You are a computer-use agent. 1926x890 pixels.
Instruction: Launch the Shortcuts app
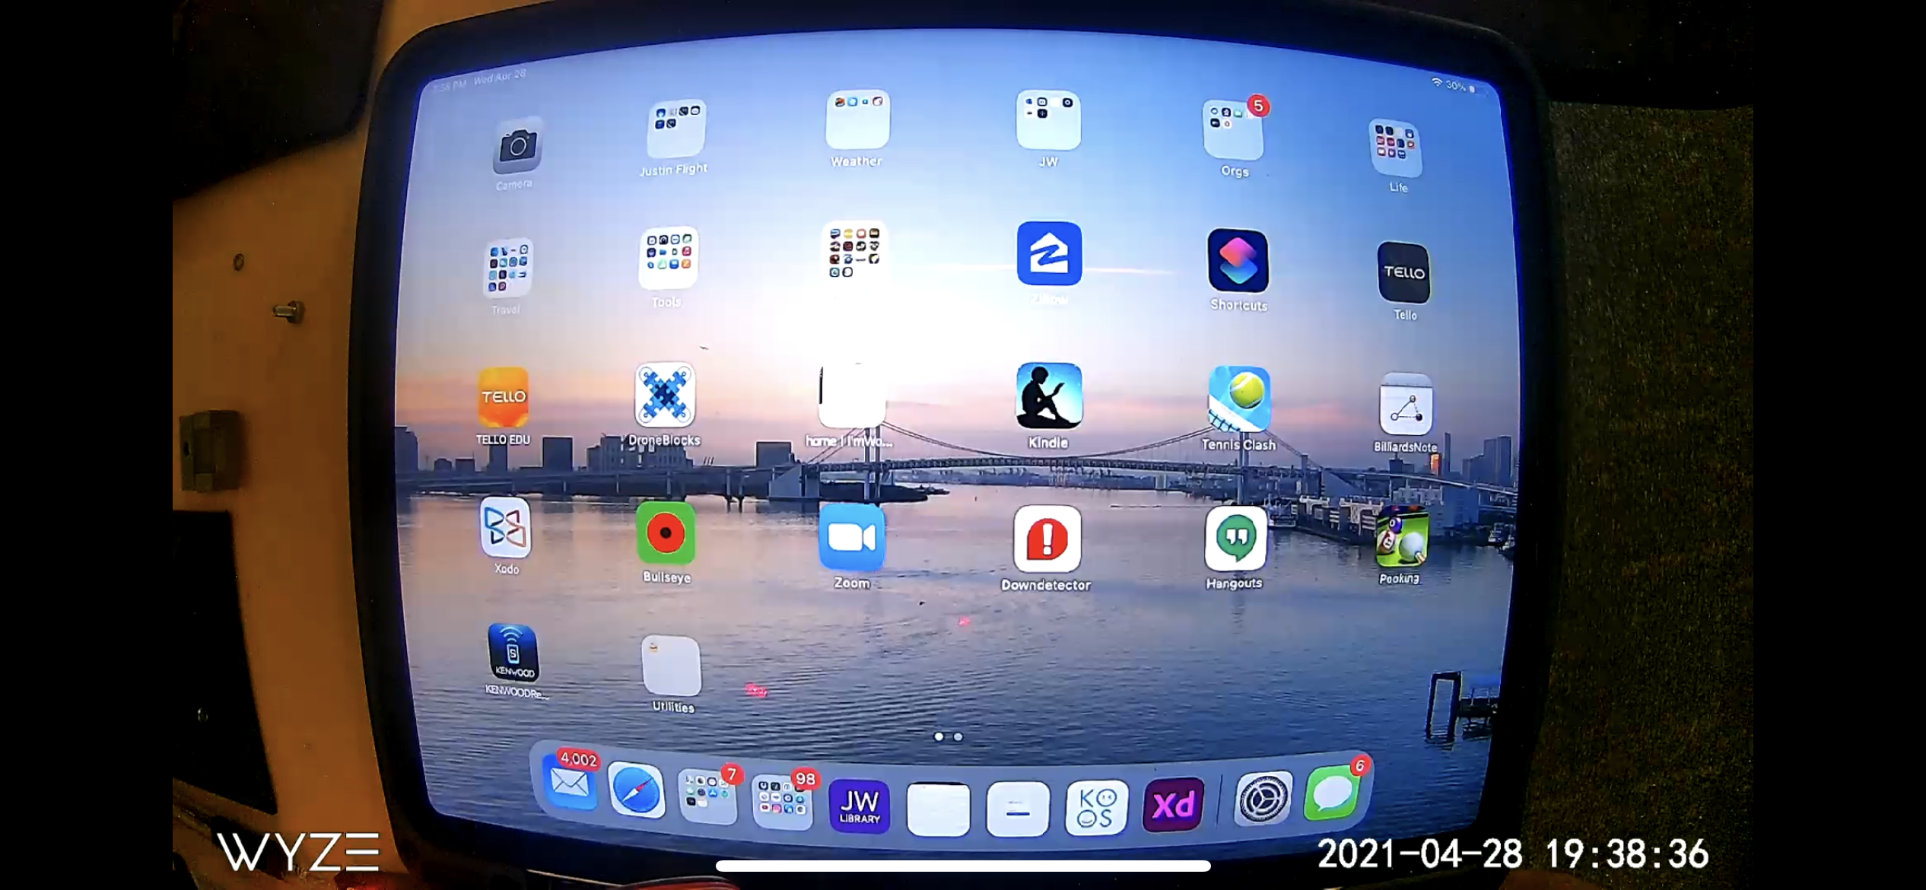pos(1238,261)
